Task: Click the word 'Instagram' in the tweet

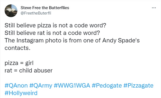Action: (30, 41)
